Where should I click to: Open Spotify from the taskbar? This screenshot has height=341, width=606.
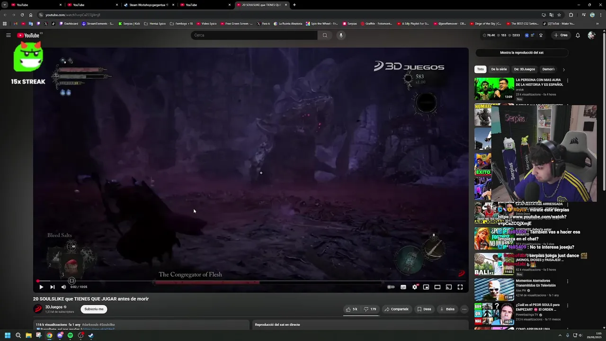pyautogui.click(x=70, y=335)
